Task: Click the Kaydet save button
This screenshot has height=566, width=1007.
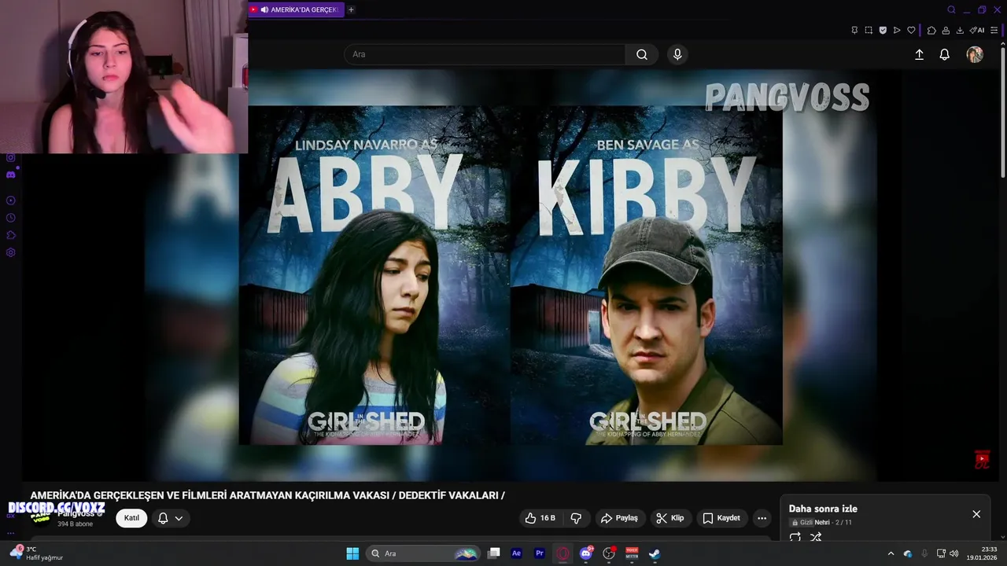Action: 721,518
